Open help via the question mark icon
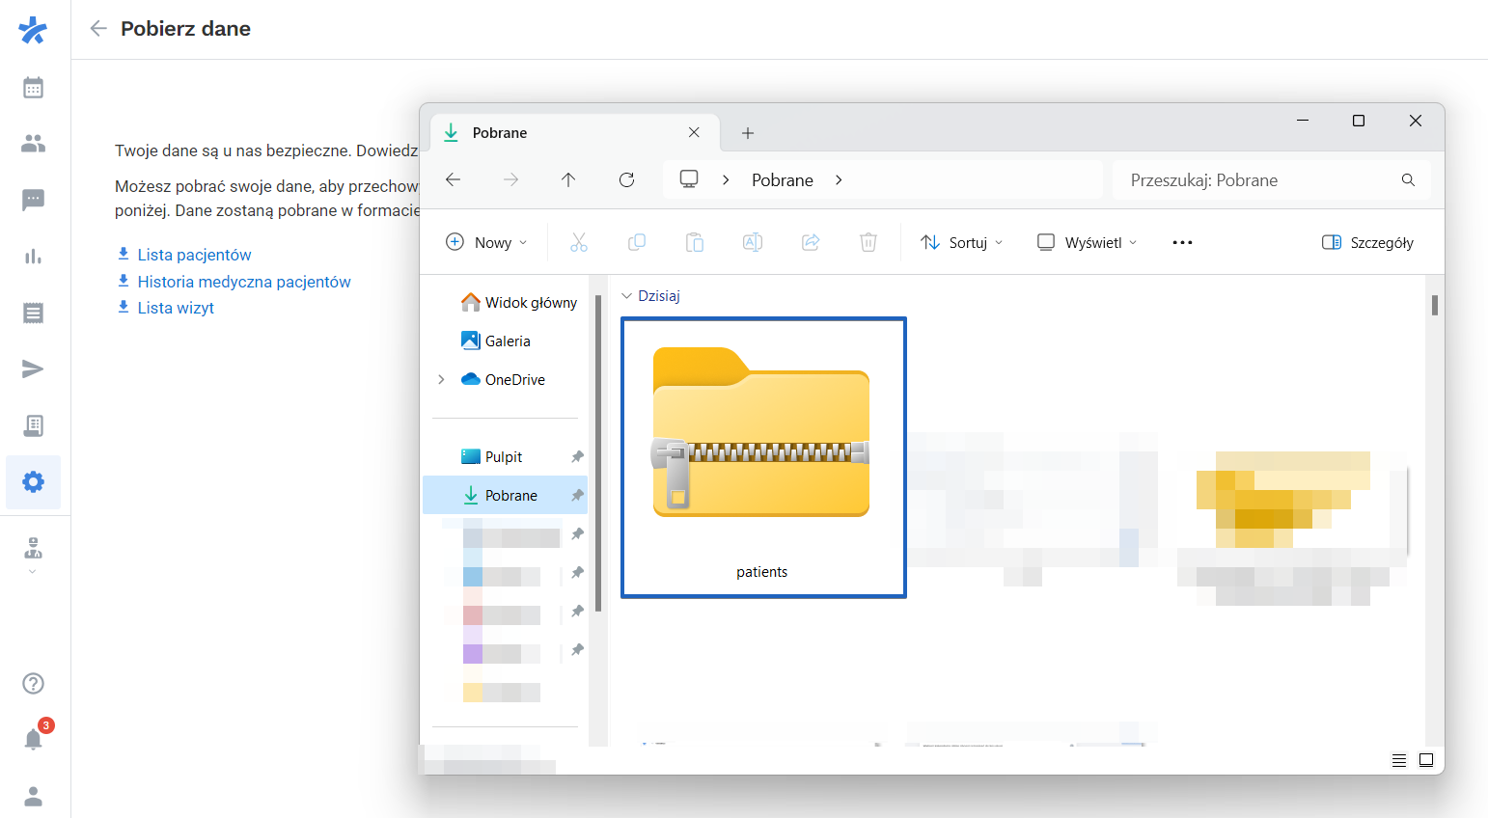Viewport: 1488px width, 818px height. (x=33, y=683)
